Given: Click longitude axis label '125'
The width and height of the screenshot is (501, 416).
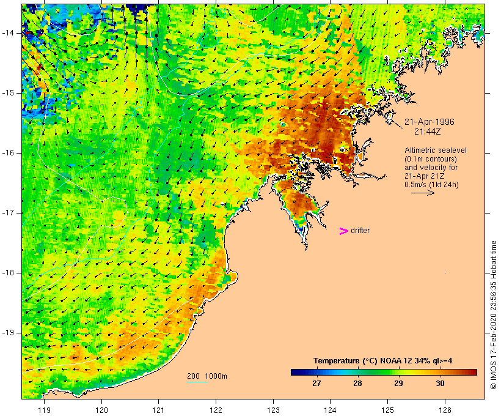Looking at the screenshot, I should (x=387, y=410).
